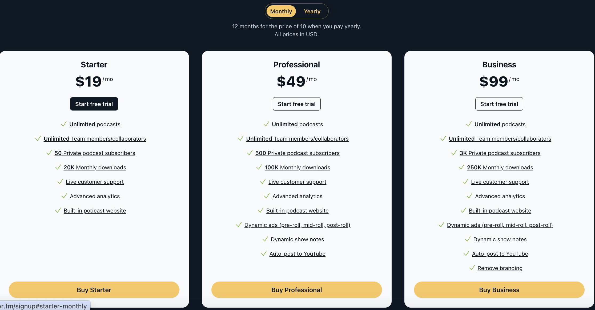The width and height of the screenshot is (595, 310).
Task: Click checkmark next to Starter's Advanced analytics
Action: (64, 196)
